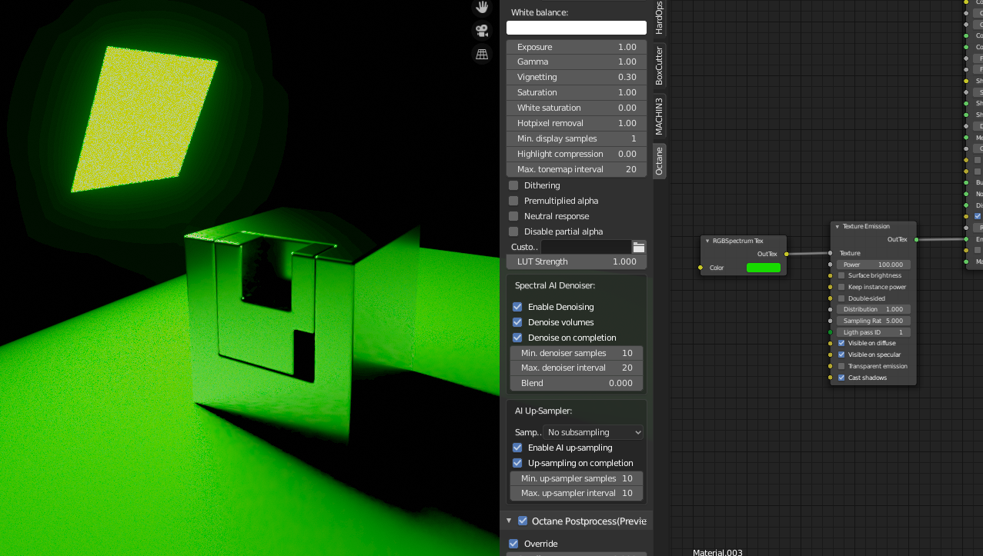The height and width of the screenshot is (556, 983).
Task: Collapse the Octane Postprocess panel arrow
Action: 509,521
